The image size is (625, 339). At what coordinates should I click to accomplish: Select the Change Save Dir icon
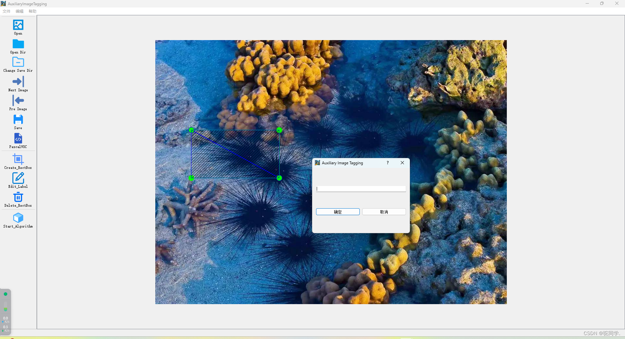point(18,62)
